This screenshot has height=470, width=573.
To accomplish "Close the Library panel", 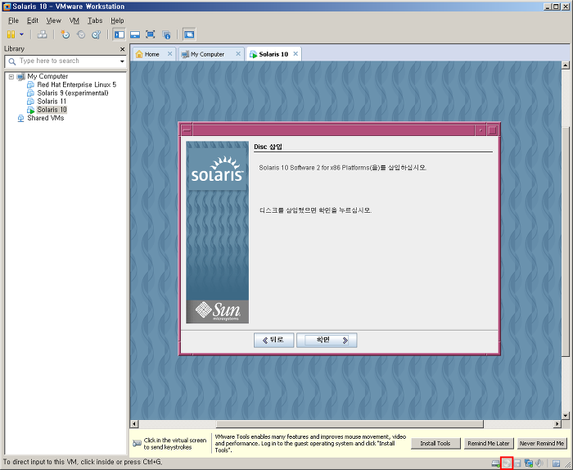I will 123,49.
